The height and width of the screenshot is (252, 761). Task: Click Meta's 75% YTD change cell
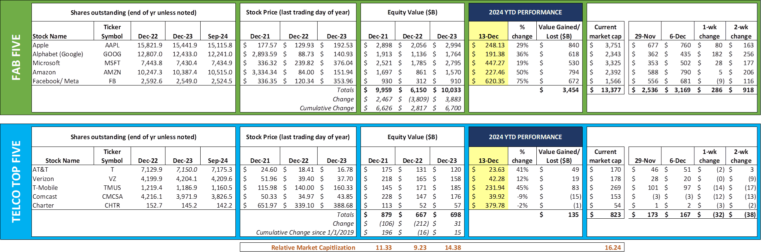tap(522, 81)
